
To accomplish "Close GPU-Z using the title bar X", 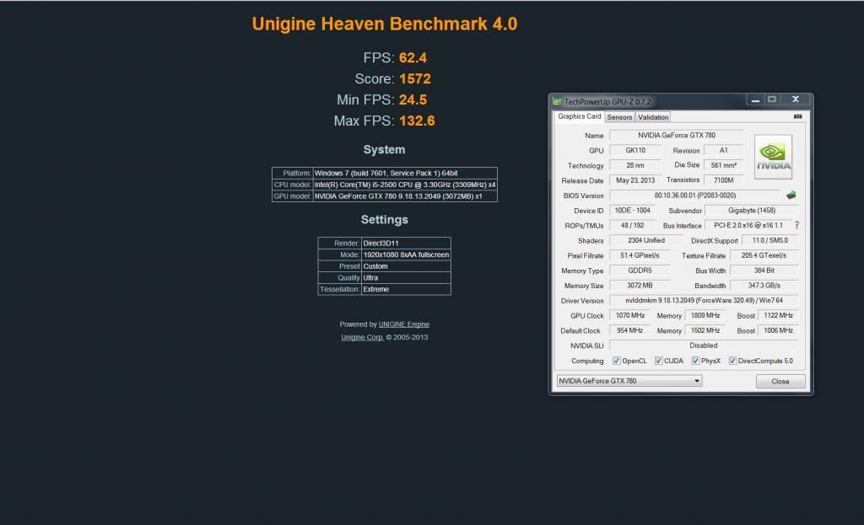I will pos(795,99).
